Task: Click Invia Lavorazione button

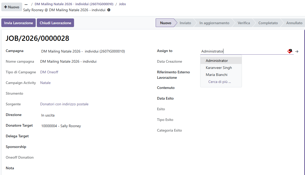Action: coord(19,23)
